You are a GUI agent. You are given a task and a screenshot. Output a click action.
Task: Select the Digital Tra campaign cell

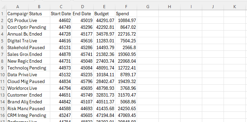click(18, 41)
